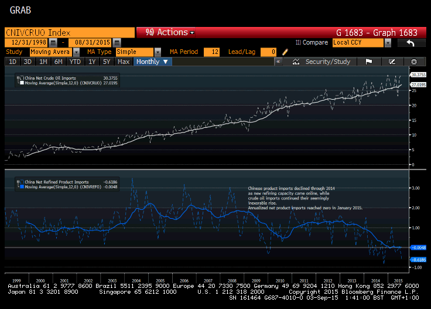This screenshot has height=309, width=431.
Task: Open chart settings gear icon
Action: click(413, 62)
